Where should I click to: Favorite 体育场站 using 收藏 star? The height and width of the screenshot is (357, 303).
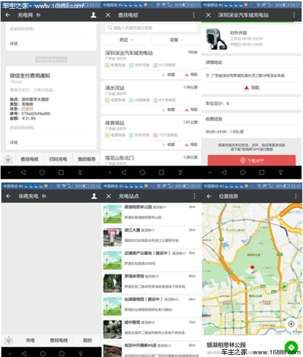[x=168, y=145]
